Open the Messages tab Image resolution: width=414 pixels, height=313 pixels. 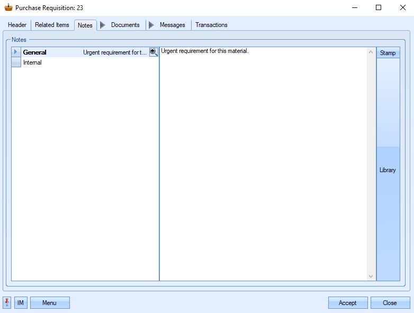tap(172, 25)
